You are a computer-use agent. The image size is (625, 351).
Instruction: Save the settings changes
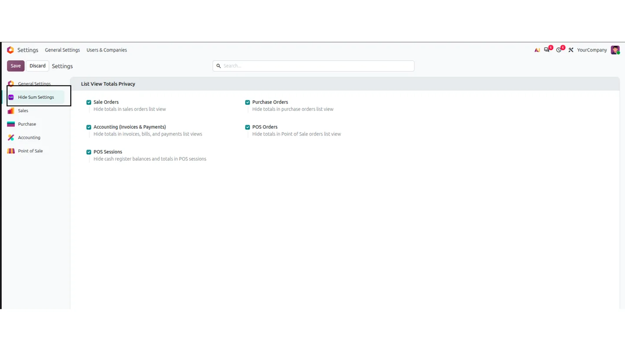point(16,66)
